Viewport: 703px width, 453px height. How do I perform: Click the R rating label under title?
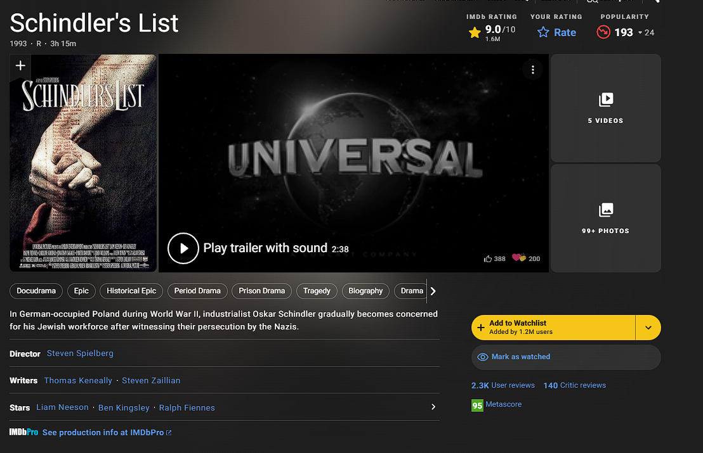click(x=39, y=44)
